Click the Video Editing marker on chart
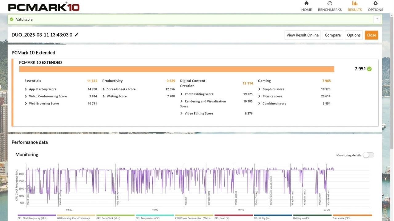The height and width of the screenshot is (221, 394). click(x=256, y=198)
